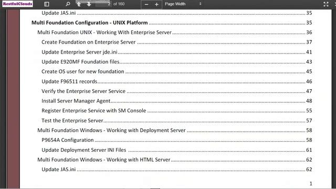This screenshot has height=189, width=336.
Task: Open Create Foundation on Enterprise Server entry
Action: (x=89, y=42)
